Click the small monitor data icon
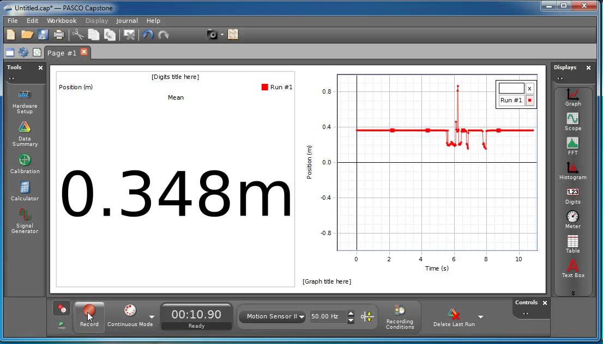This screenshot has height=344, width=603. [62, 309]
